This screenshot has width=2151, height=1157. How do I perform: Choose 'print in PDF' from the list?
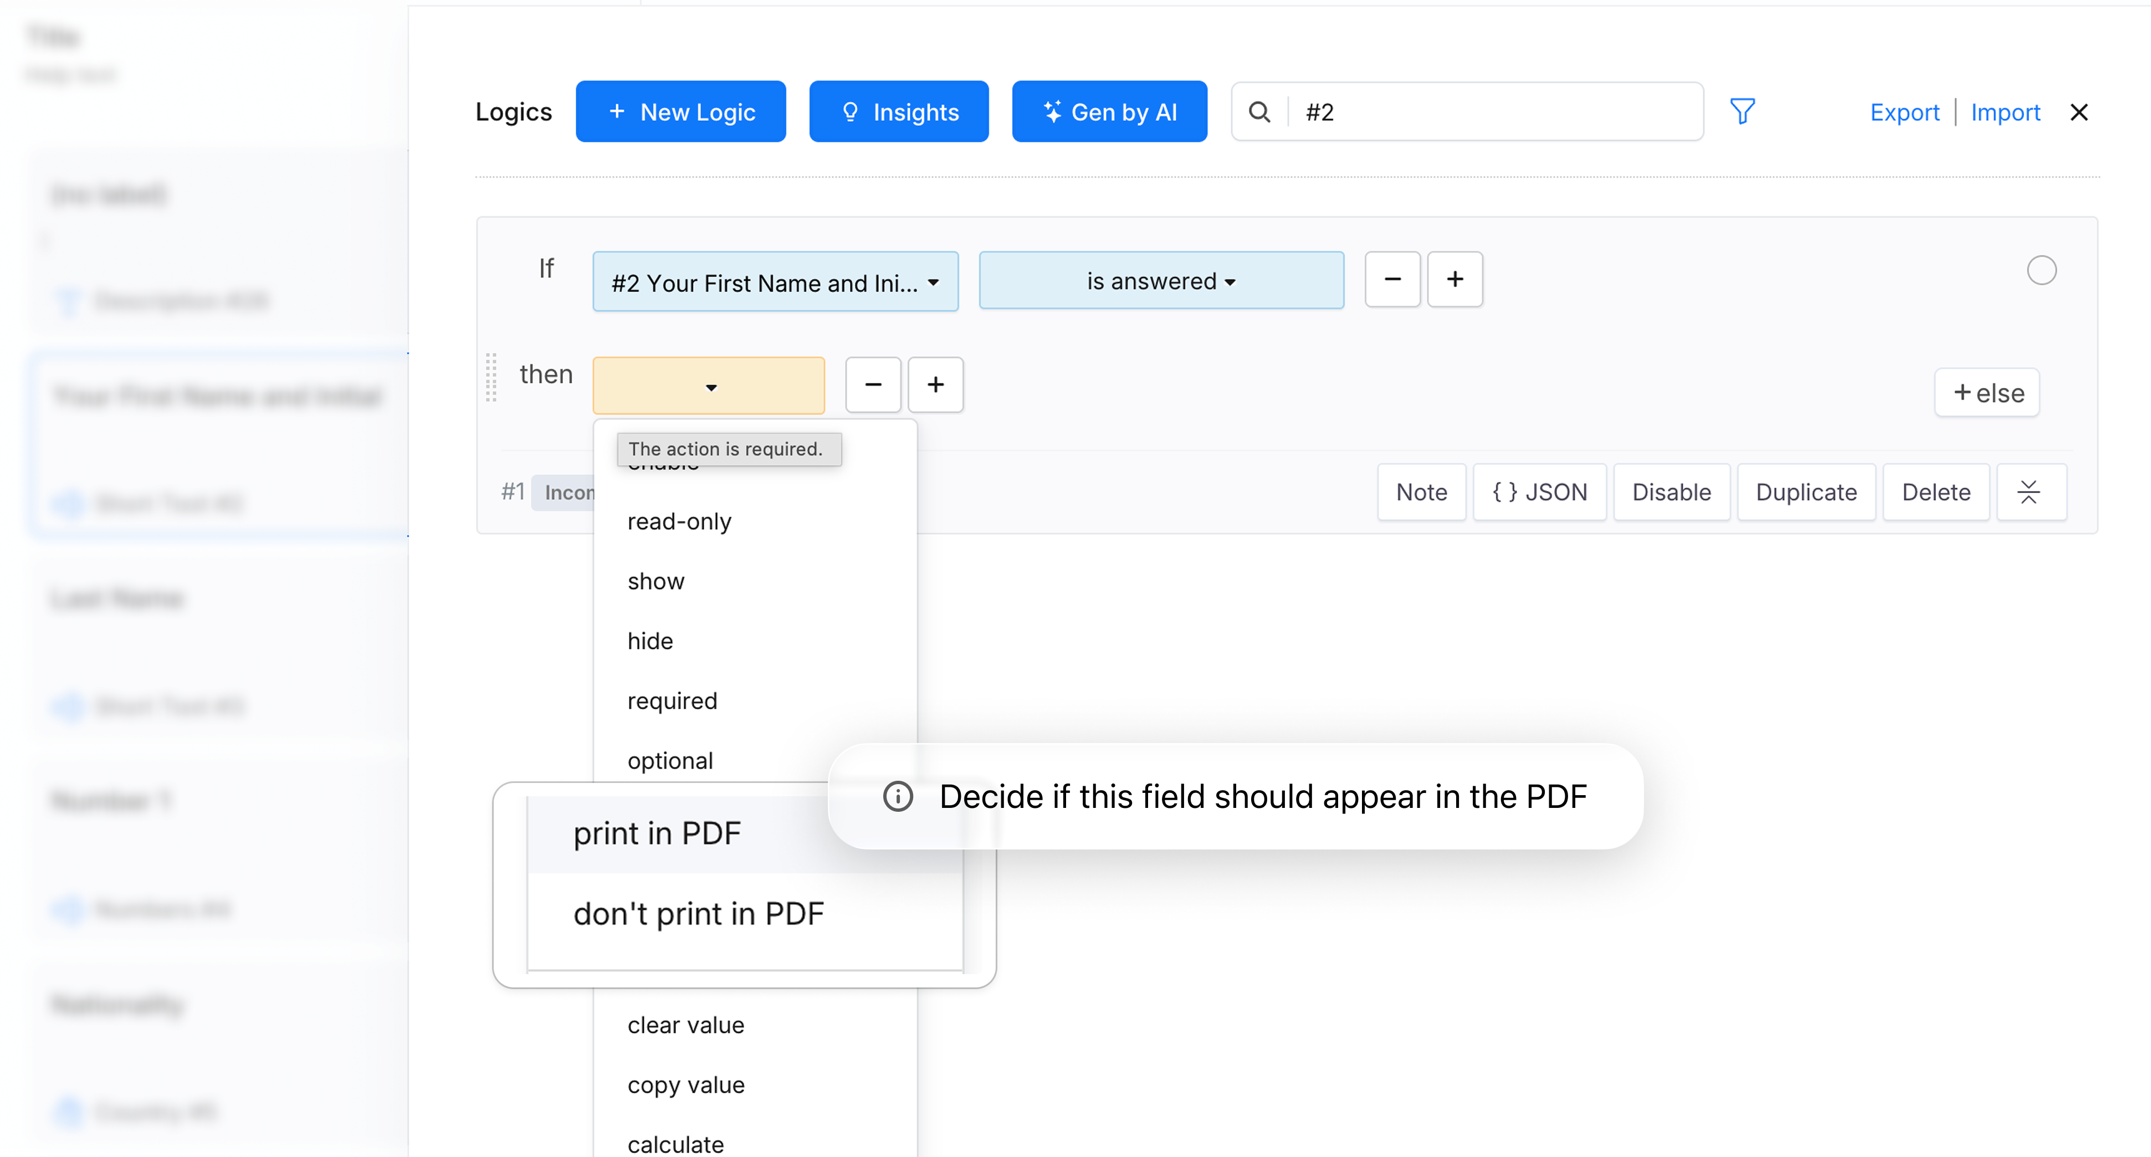click(x=657, y=833)
